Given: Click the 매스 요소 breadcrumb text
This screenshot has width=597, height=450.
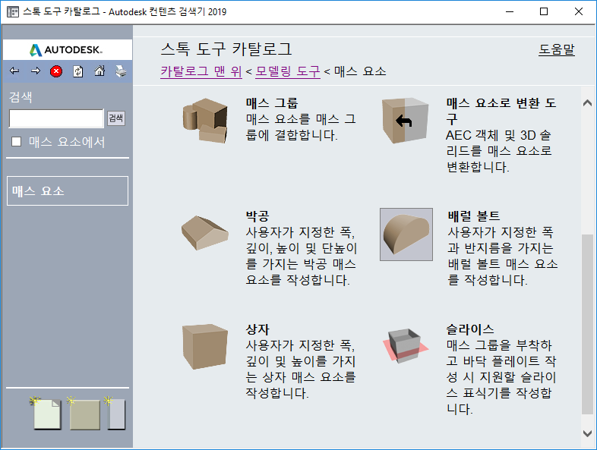Looking at the screenshot, I should [x=360, y=71].
